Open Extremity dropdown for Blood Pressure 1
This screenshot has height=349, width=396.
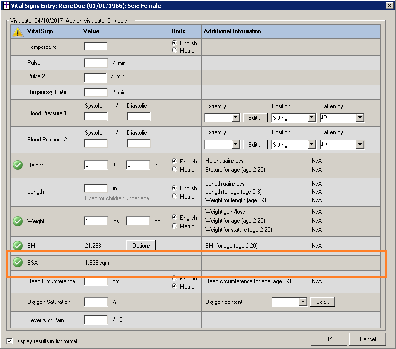235,118
